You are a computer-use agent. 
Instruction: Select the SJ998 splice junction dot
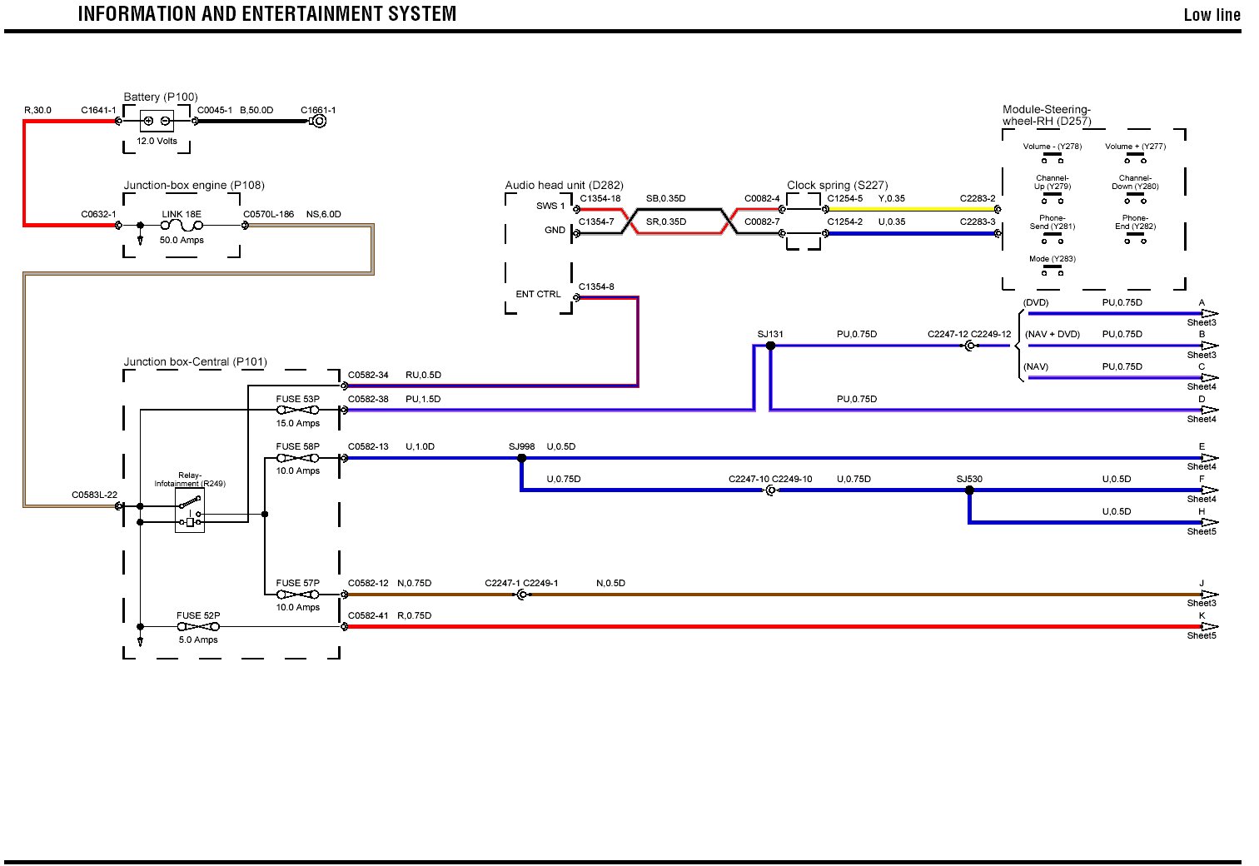pos(522,458)
